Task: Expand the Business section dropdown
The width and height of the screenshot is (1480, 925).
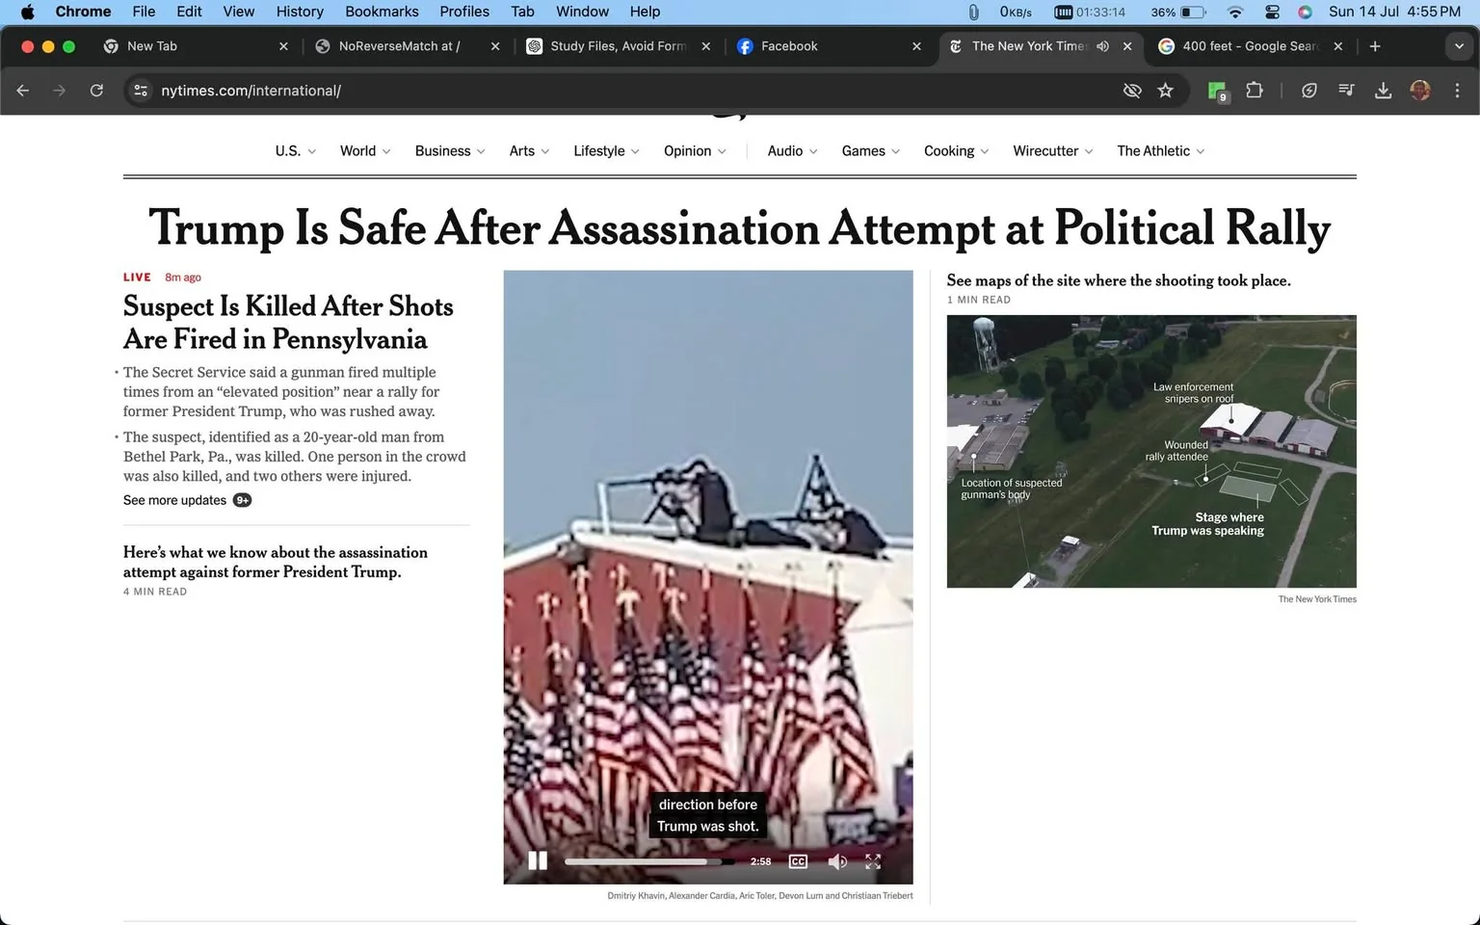Action: click(450, 151)
